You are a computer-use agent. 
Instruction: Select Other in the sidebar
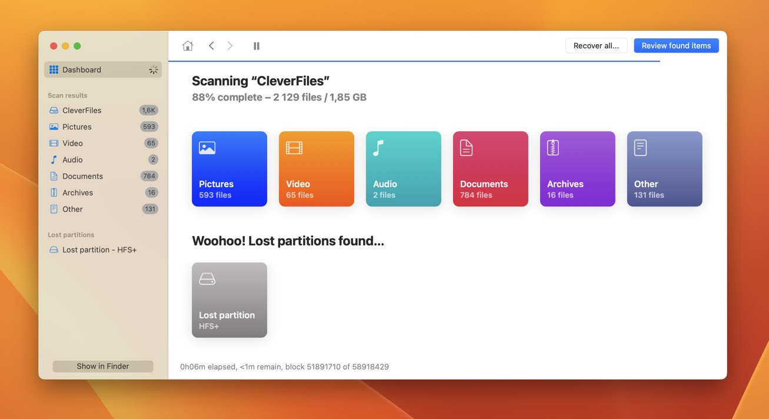coord(103,209)
